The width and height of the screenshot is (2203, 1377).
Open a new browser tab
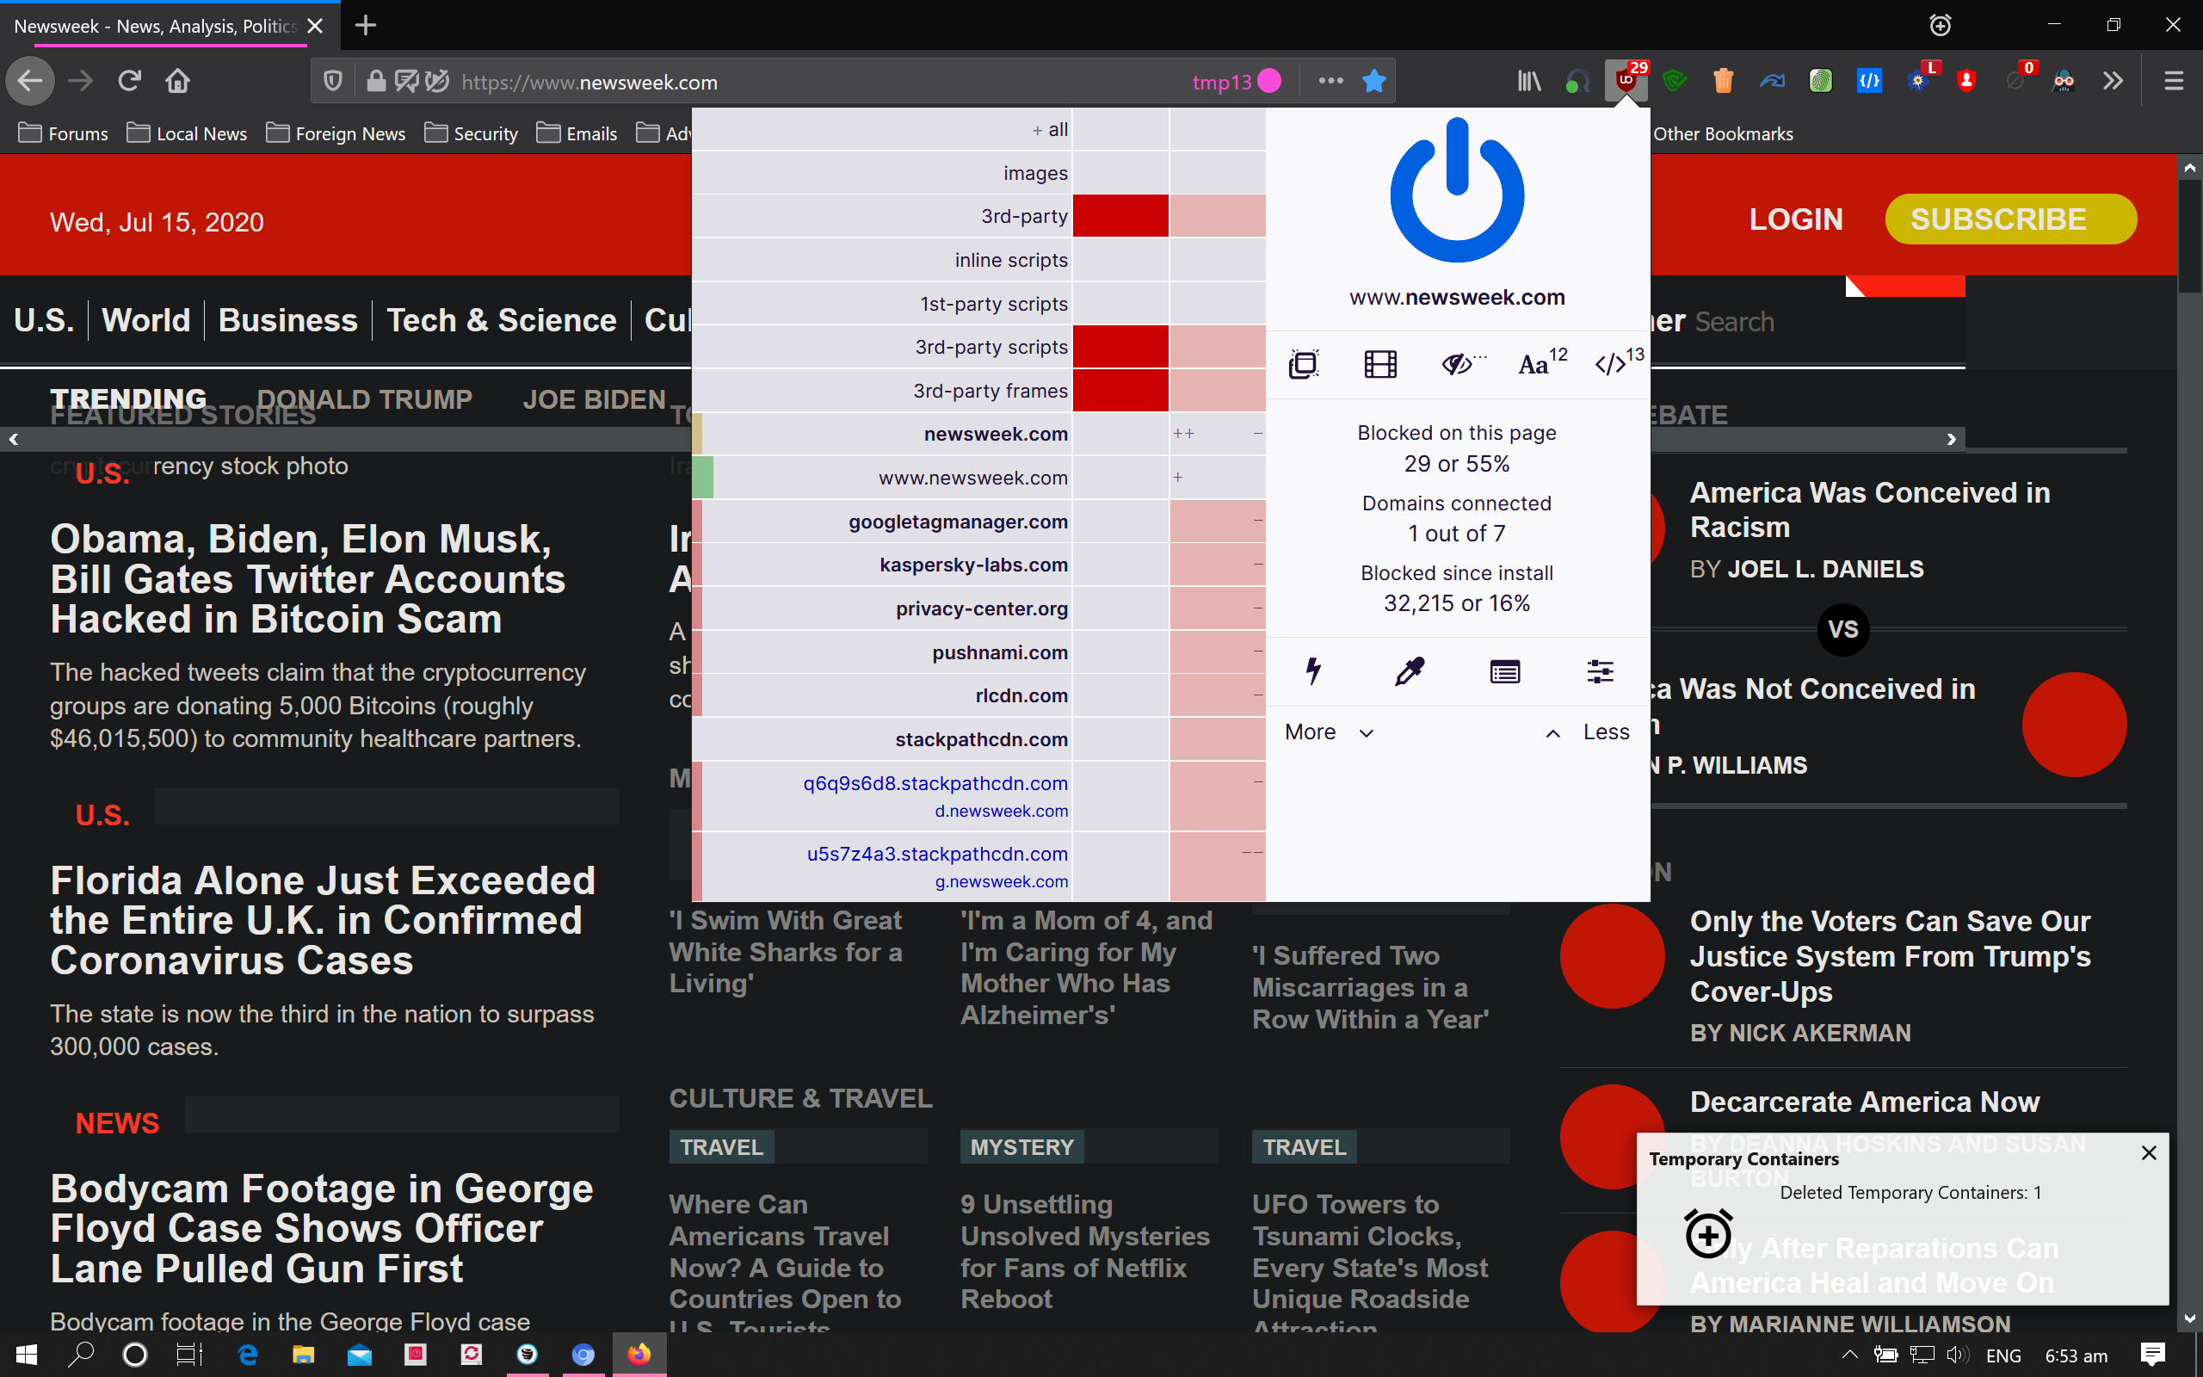click(366, 26)
